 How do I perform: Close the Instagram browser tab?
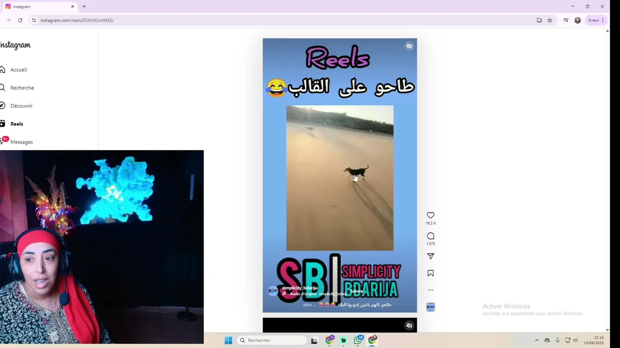click(x=73, y=7)
